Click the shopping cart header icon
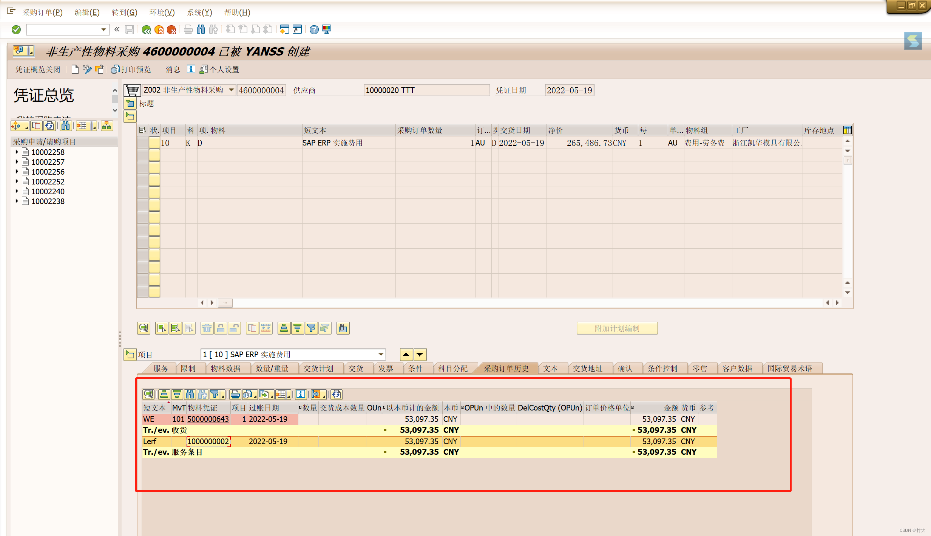Screen dimensions: 931x536 (x=132, y=90)
